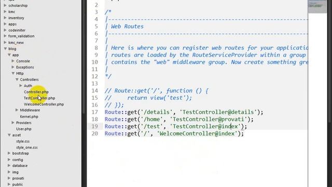Select the database folder label
The image size is (332, 187).
(x=20, y=166)
